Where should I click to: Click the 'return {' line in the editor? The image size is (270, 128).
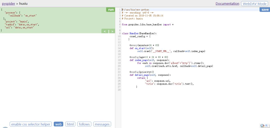click(x=142, y=78)
